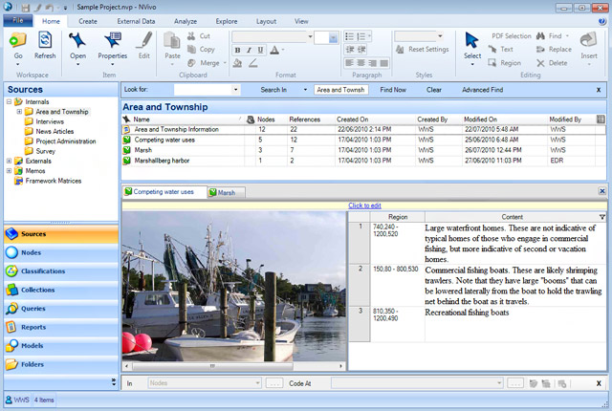The image size is (612, 411).
Task: Click the Edit pencil icon
Action: 144,40
